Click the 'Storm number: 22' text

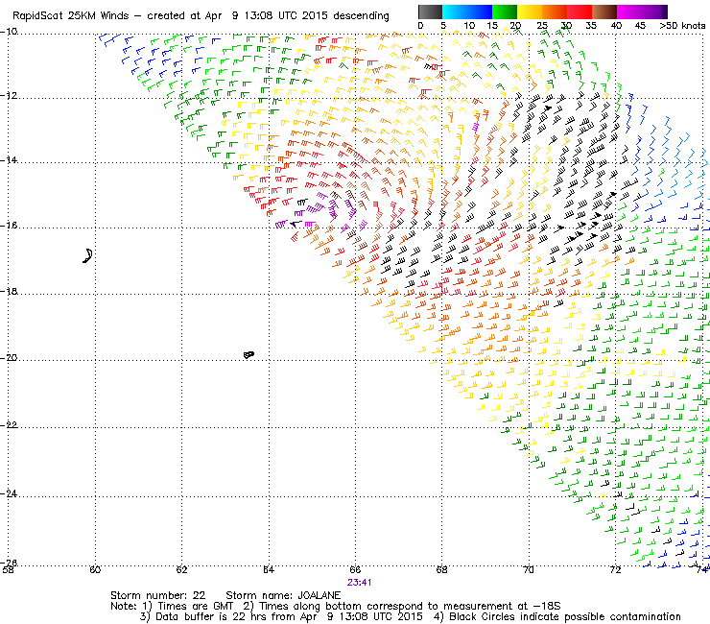click(158, 595)
